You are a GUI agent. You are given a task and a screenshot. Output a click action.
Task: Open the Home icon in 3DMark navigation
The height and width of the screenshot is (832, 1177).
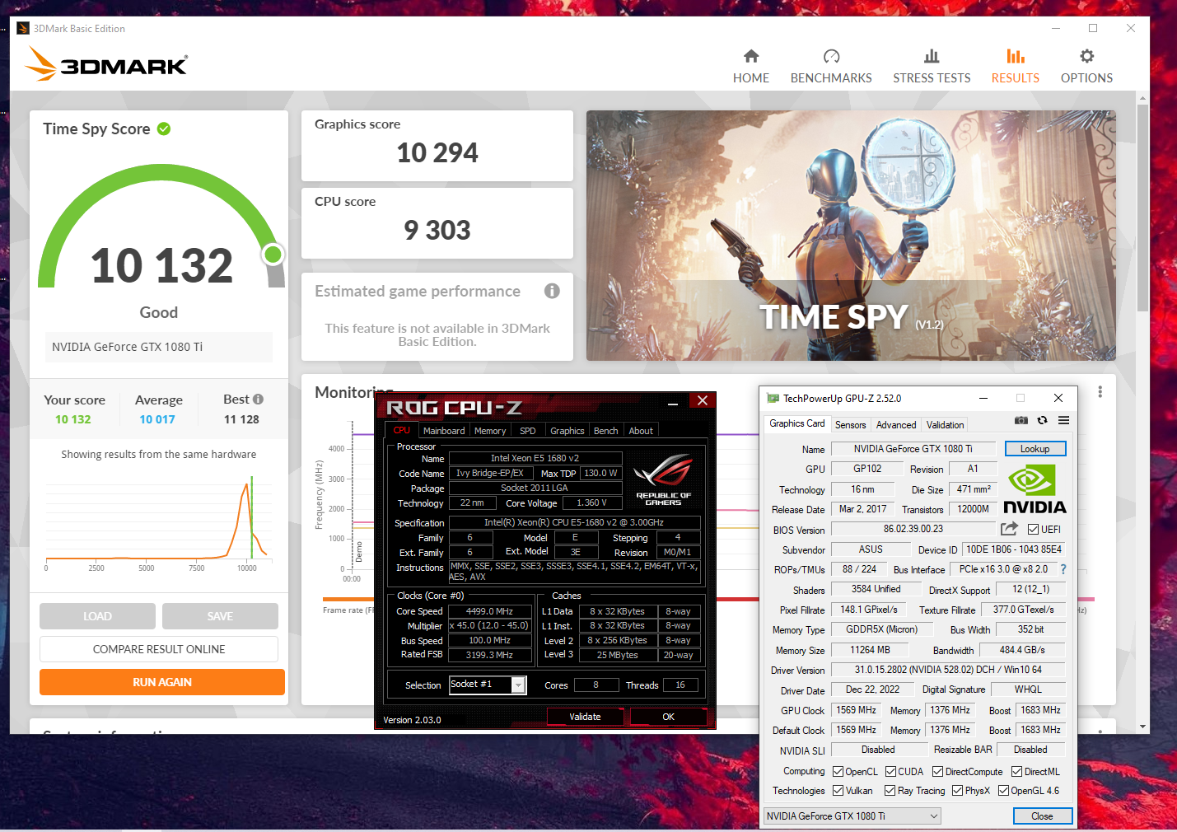[x=750, y=57]
